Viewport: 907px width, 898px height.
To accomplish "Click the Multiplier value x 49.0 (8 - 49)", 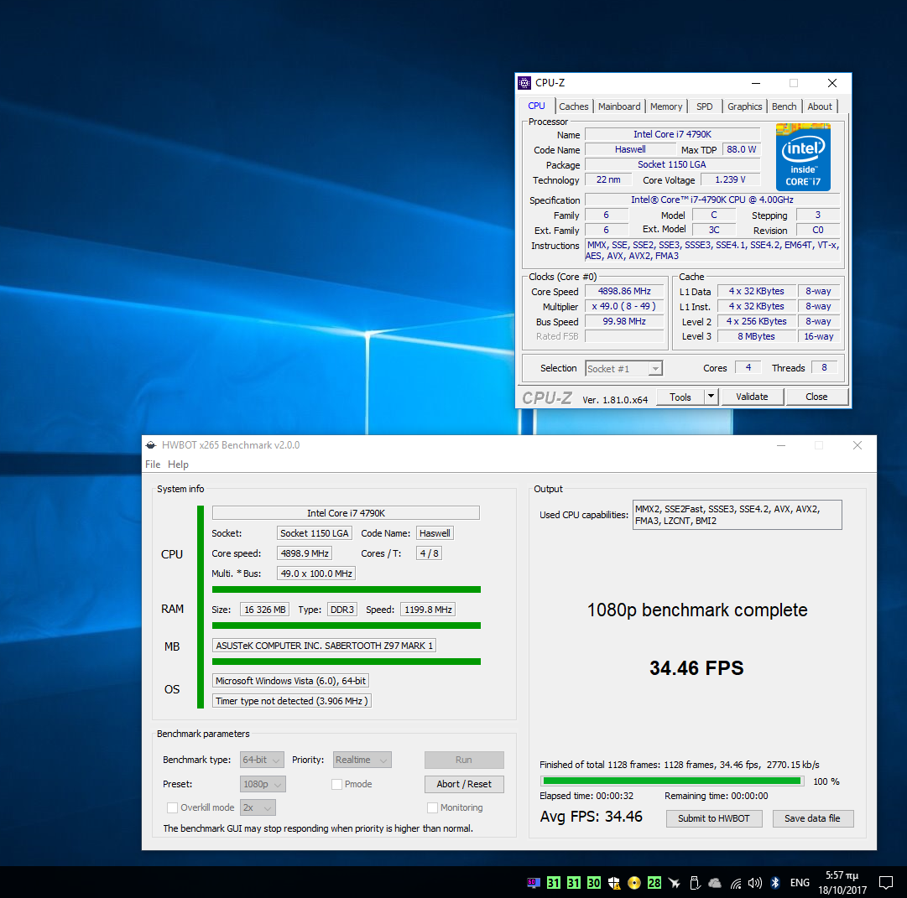I will click(x=624, y=307).
